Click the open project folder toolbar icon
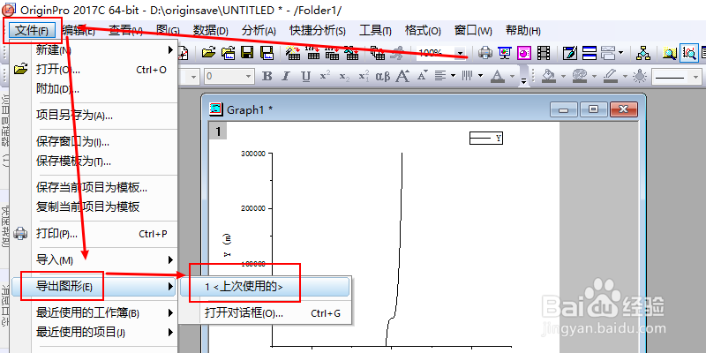This screenshot has height=353, width=706. click(208, 53)
